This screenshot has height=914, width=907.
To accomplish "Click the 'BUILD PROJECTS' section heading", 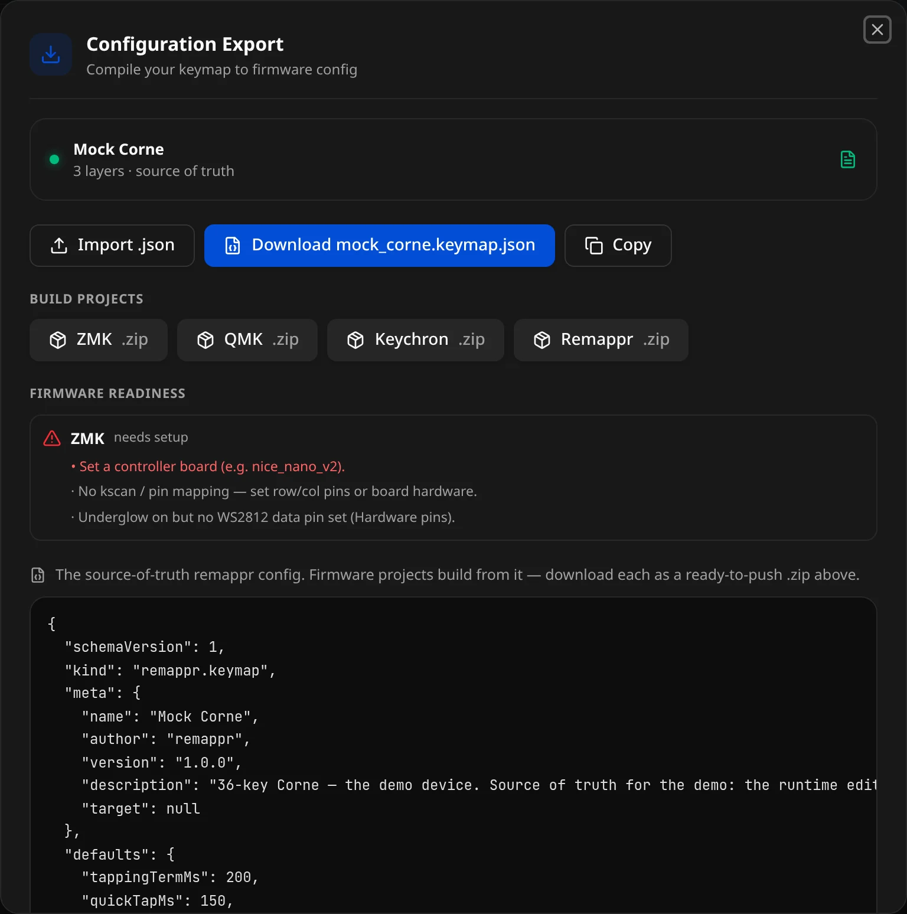I will point(87,299).
